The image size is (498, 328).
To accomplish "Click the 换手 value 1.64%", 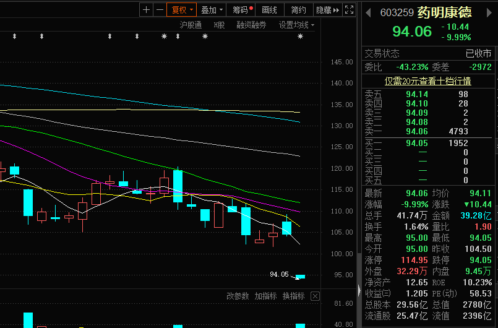I will (416, 227).
